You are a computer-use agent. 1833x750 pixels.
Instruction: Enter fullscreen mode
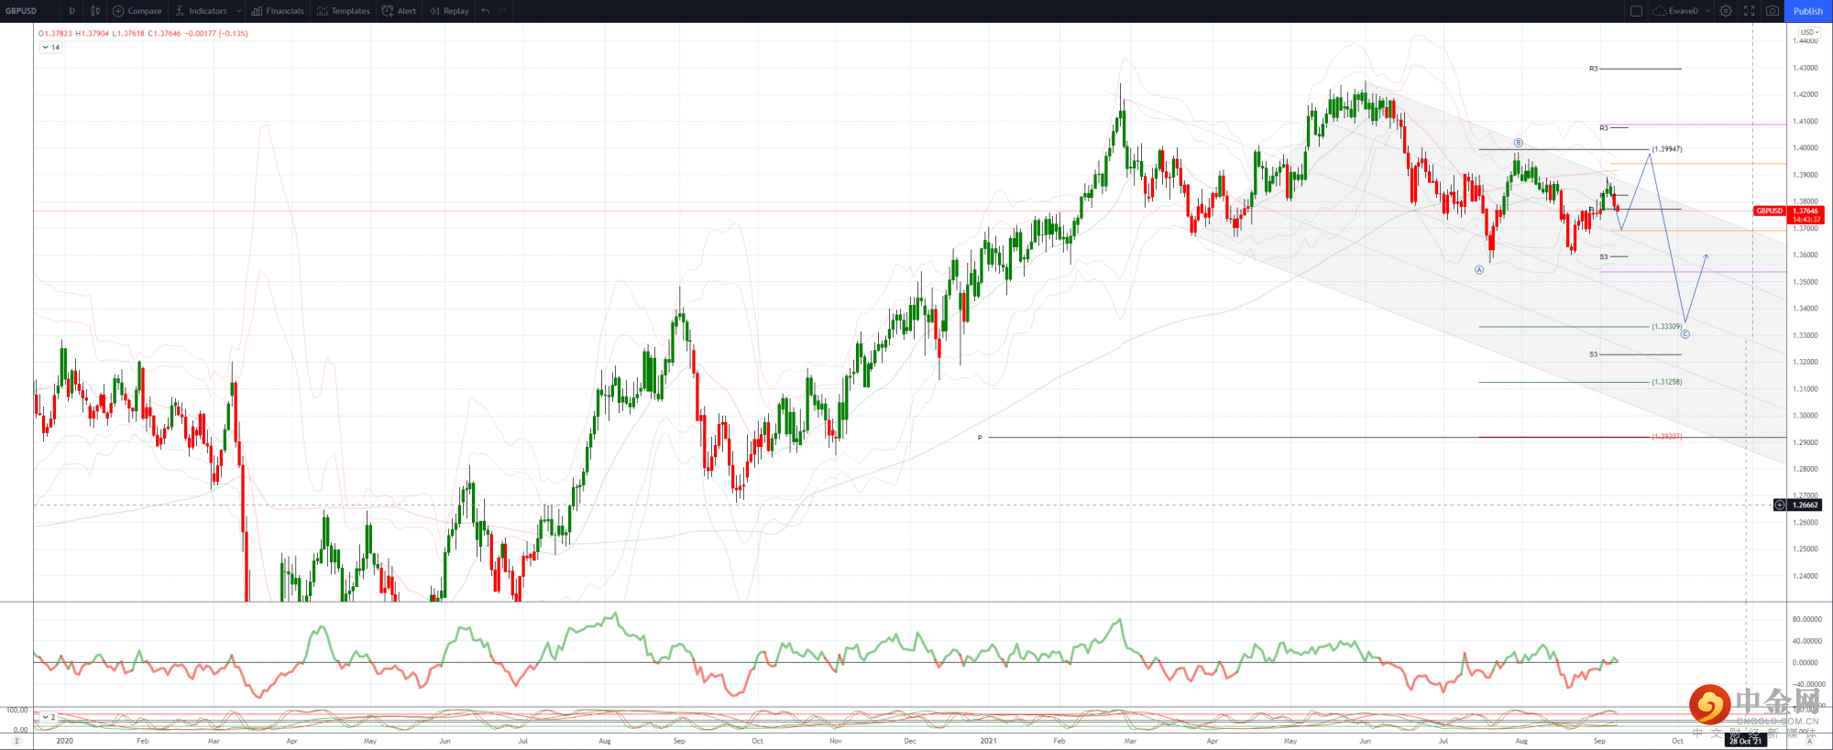[x=1749, y=11]
